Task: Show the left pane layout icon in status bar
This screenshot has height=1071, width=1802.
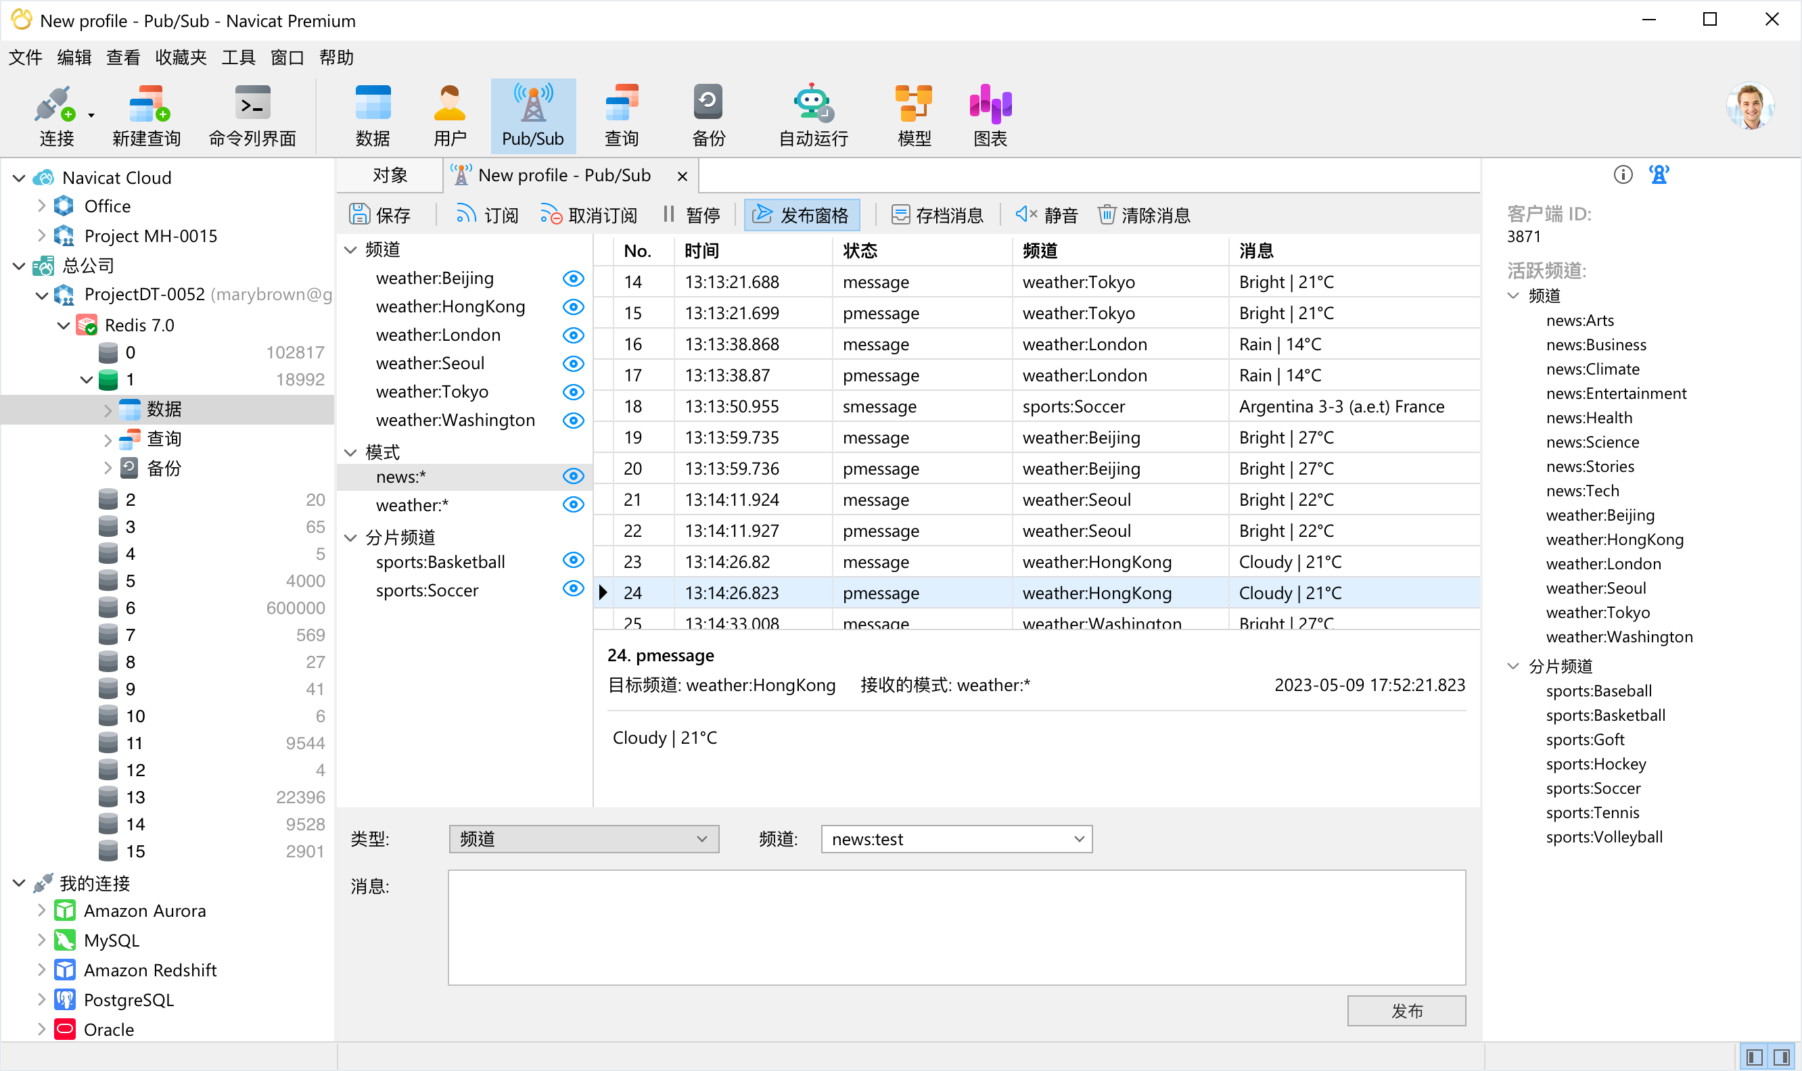Action: [x=1755, y=1058]
